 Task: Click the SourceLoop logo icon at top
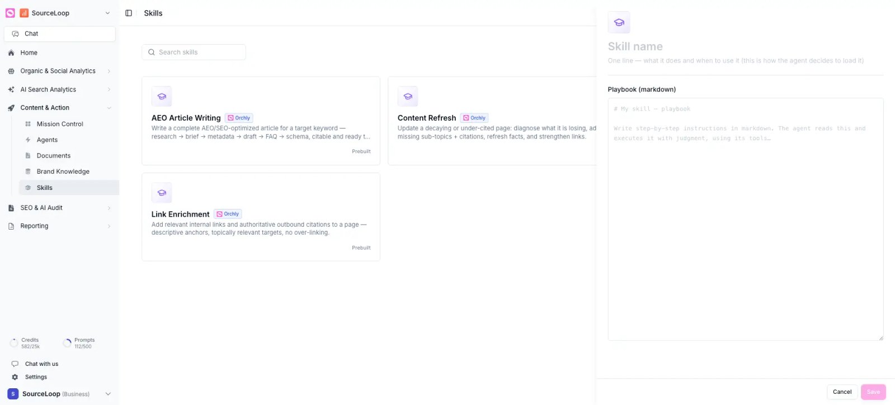coord(24,13)
